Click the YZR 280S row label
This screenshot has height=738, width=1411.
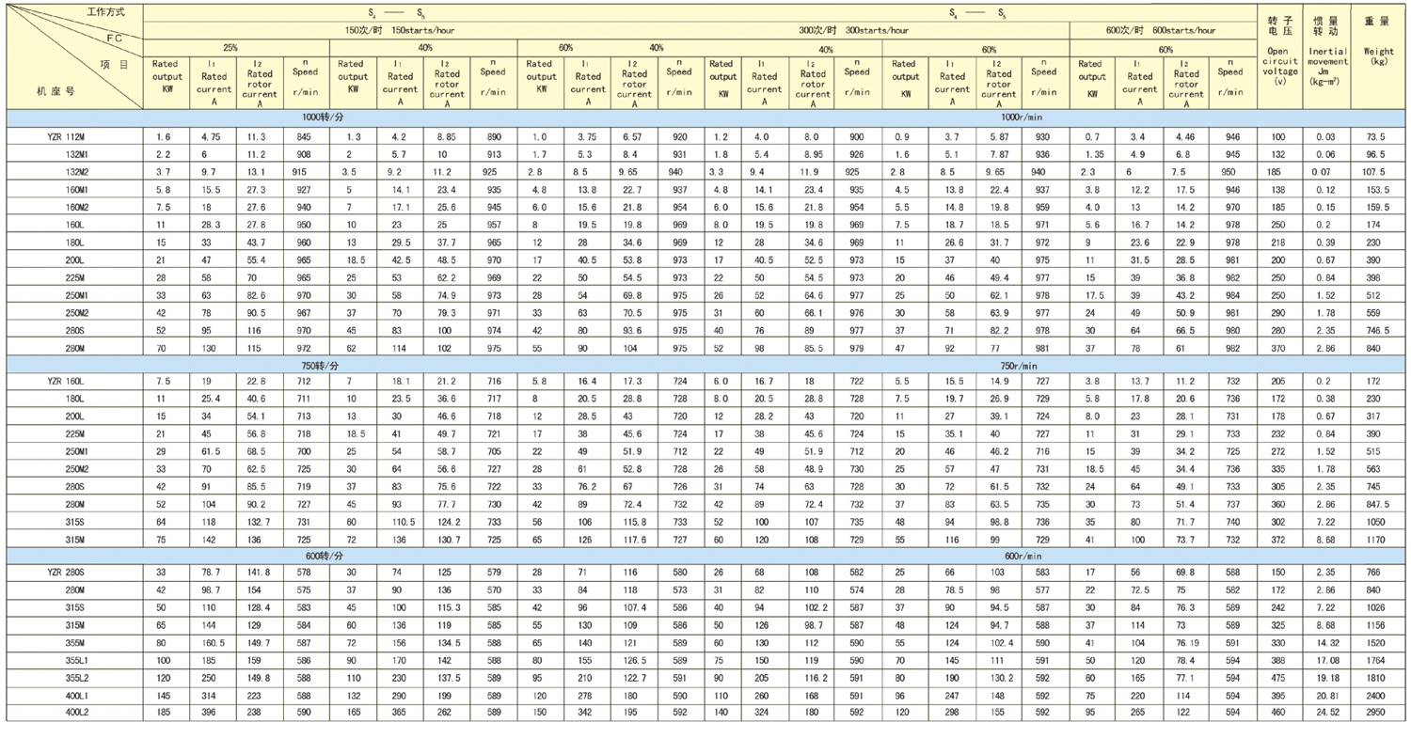tap(67, 573)
